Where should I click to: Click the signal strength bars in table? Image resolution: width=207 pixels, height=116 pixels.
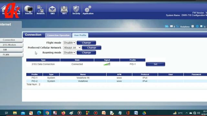click(107, 64)
